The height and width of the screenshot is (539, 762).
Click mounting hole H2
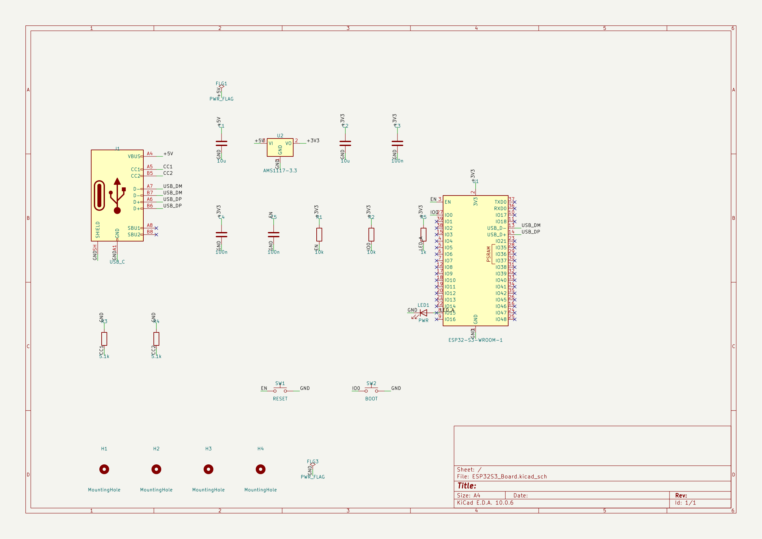click(x=156, y=469)
